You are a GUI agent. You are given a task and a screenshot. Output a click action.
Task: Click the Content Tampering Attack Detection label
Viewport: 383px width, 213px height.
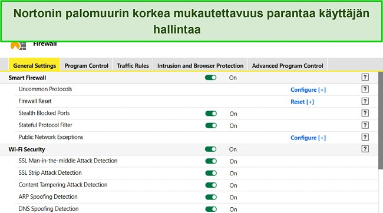click(63, 185)
